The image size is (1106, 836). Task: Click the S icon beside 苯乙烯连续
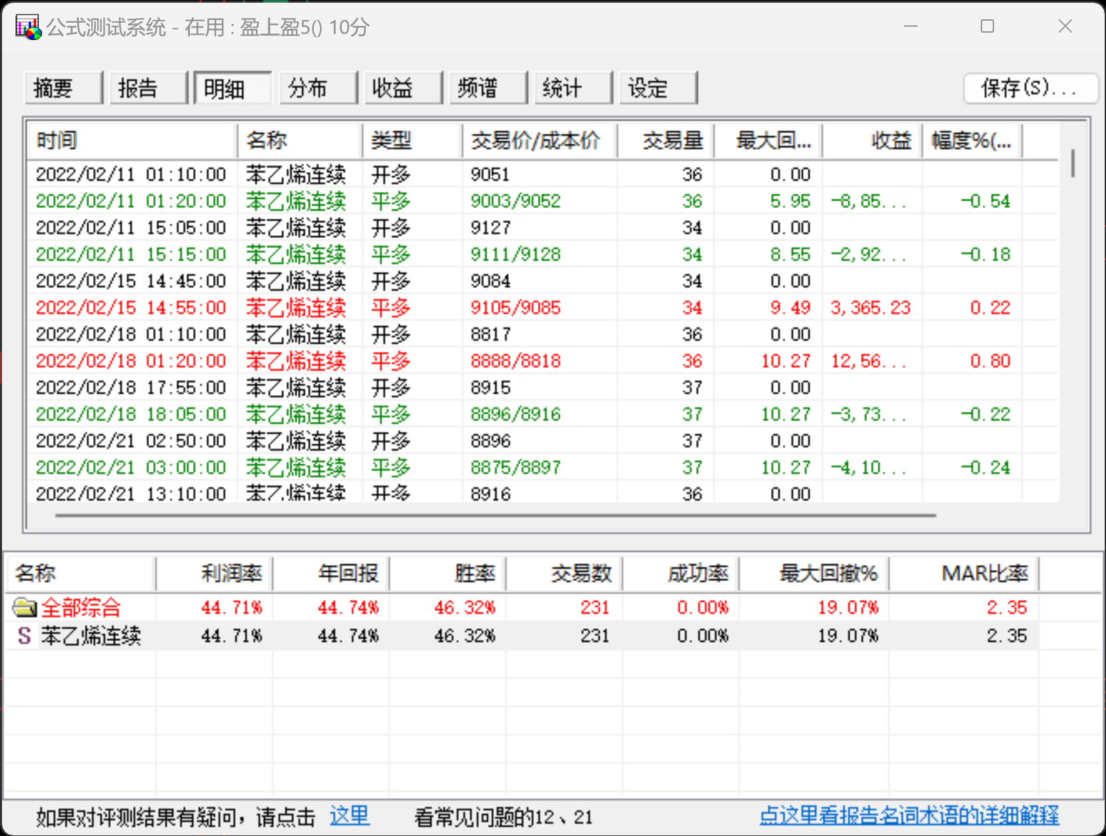click(x=25, y=635)
